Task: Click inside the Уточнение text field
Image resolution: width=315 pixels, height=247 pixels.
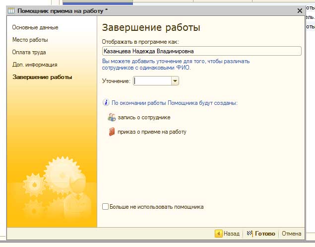Action: coord(151,81)
